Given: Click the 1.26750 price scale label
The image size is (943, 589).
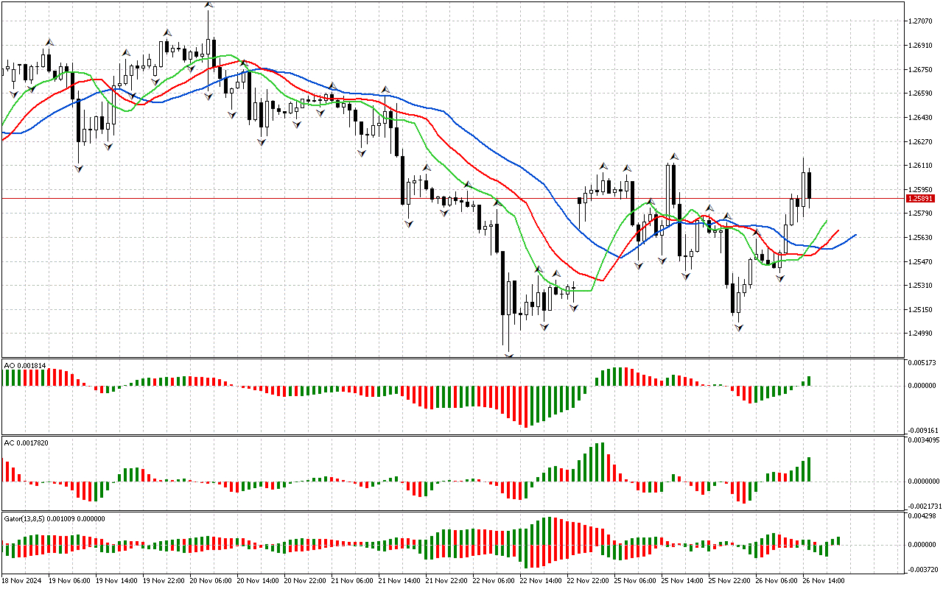Looking at the screenshot, I should click(921, 70).
